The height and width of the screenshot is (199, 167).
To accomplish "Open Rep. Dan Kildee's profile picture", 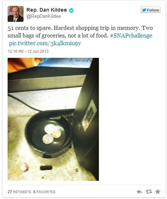I will (x=16, y=14).
